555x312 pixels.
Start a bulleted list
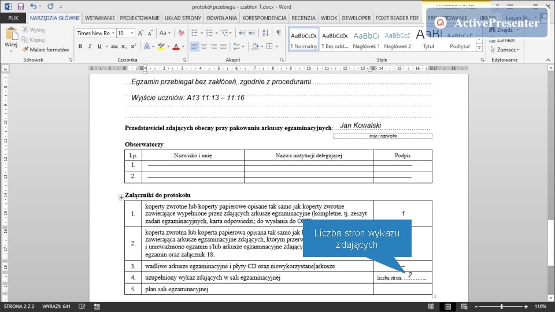tap(194, 34)
